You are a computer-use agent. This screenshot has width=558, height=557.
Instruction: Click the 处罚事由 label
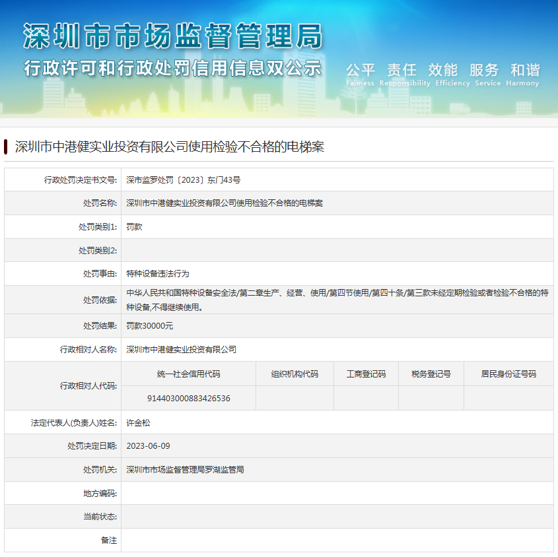100,274
